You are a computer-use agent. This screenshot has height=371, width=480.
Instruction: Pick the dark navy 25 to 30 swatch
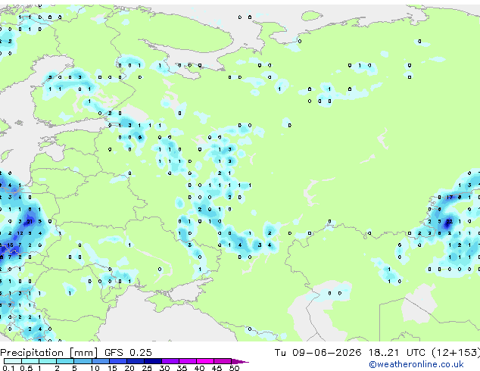[153, 361]
